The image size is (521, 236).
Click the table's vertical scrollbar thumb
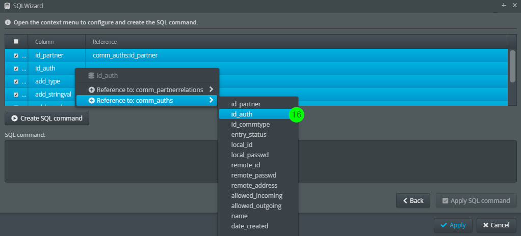(x=513, y=66)
